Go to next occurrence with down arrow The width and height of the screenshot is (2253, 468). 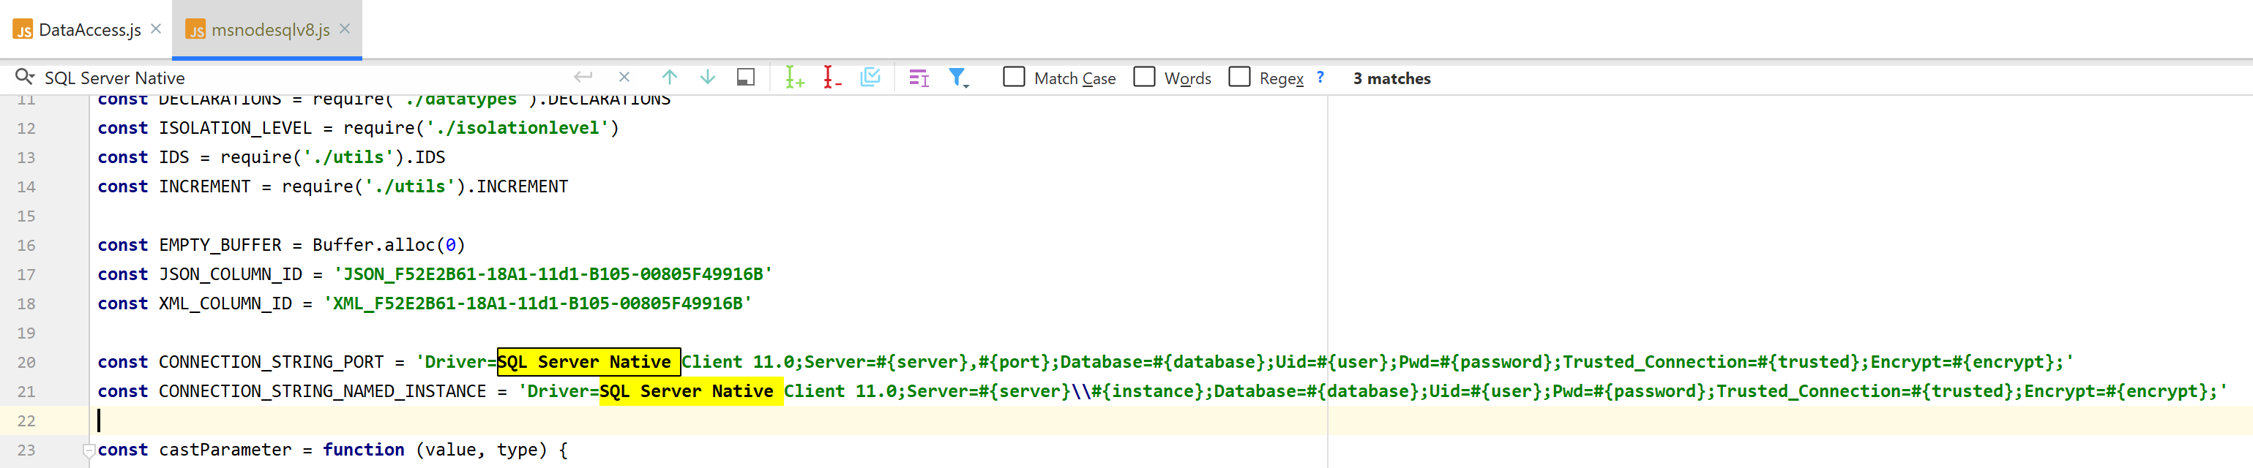point(708,78)
